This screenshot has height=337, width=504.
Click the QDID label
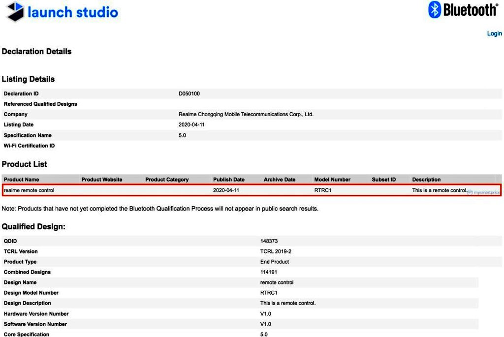point(10,241)
